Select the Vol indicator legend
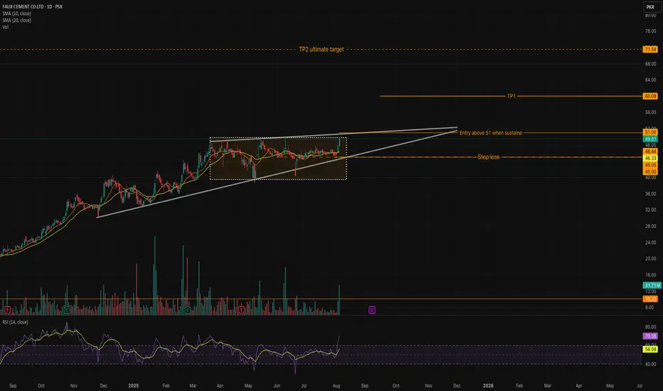 (x=6, y=27)
